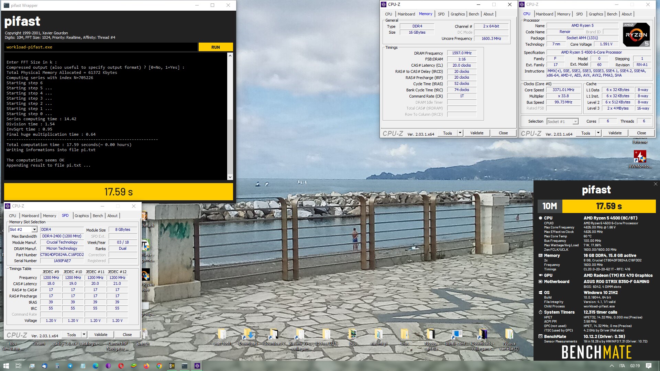Switch to CPU-Z taskbar icon
This screenshot has width=660, height=371.
pos(197,366)
